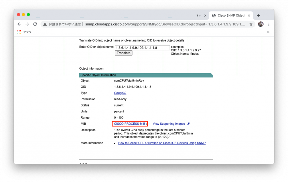Click the 保護されていない通信 security warning icon

coord(45,24)
